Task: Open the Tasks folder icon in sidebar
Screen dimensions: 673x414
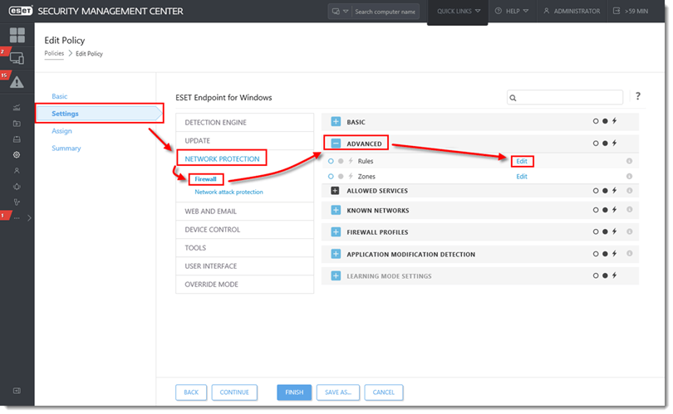Action: [17, 124]
